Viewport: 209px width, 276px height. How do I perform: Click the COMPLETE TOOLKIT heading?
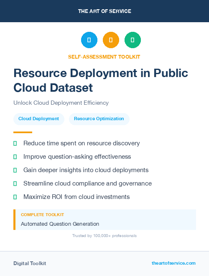(x=42, y=215)
